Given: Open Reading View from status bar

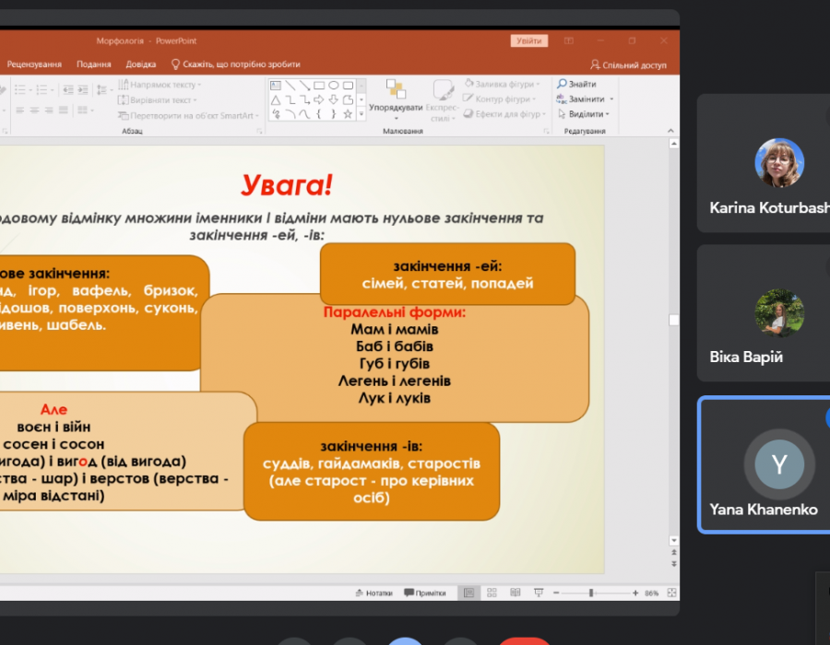Looking at the screenshot, I should (515, 593).
